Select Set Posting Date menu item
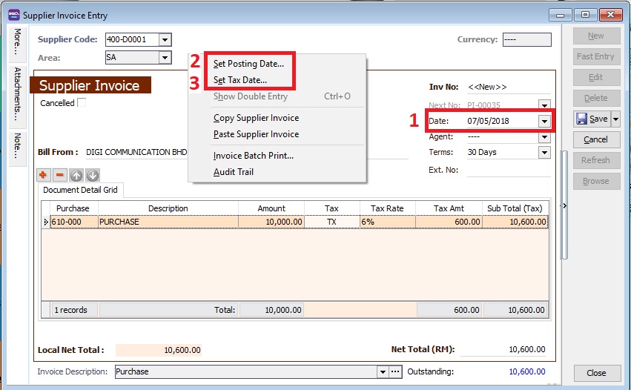 (x=248, y=64)
